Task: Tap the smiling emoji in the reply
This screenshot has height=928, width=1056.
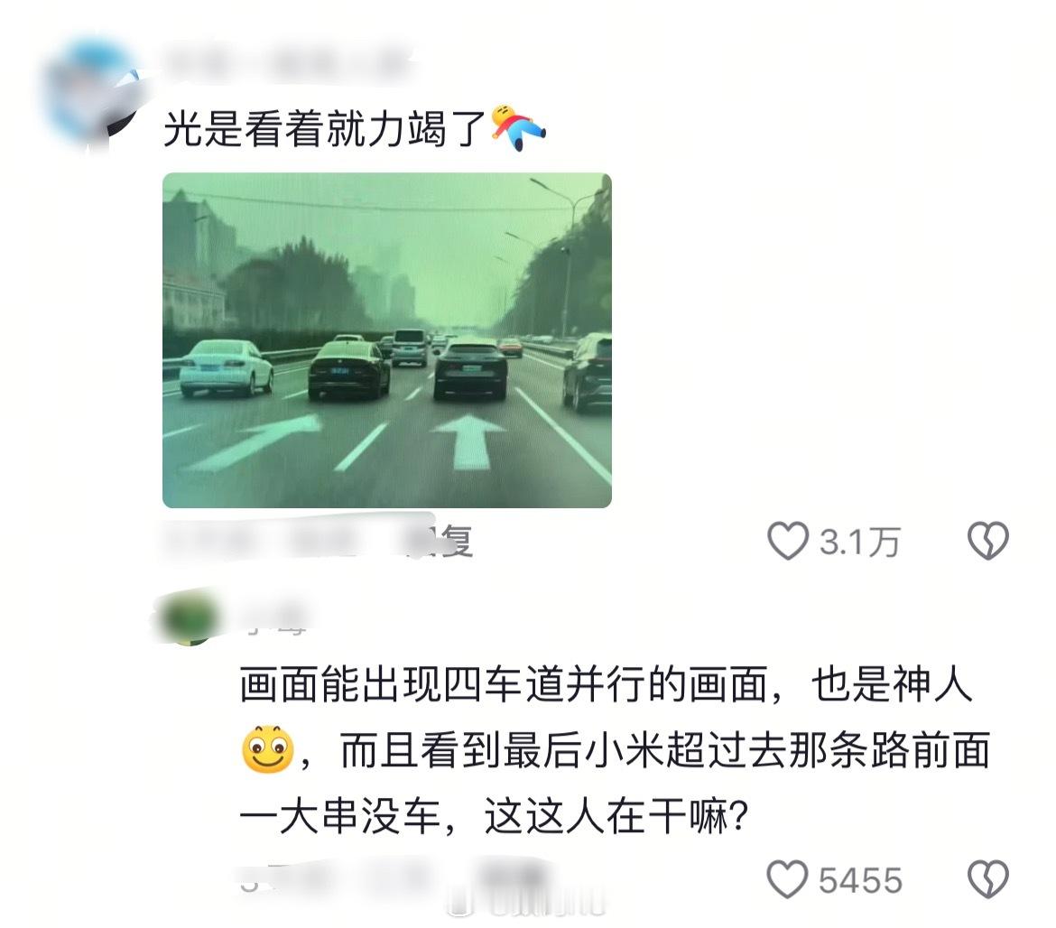Action: (267, 749)
